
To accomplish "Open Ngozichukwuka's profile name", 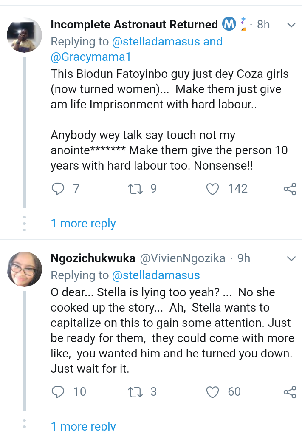I will click(93, 258).
